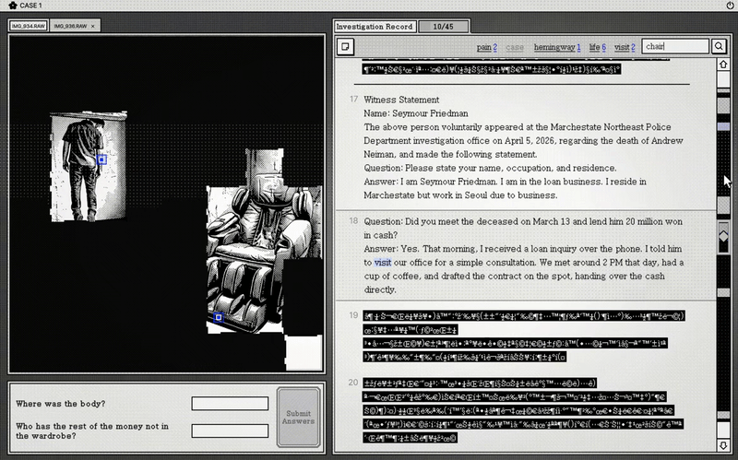Select the hemingway search tag
This screenshot has height=460, width=738.
[557, 47]
